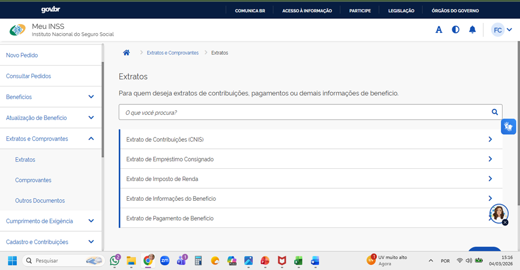Expand Cumprimento de Exigência menu
Screen dimensions: 520x270
click(x=91, y=221)
